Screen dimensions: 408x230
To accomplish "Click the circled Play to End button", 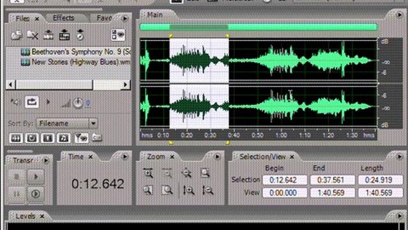I will 36,194.
